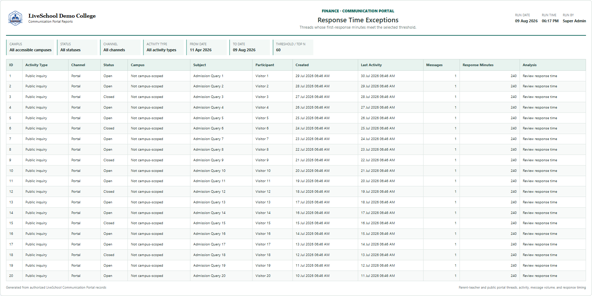Select the Channel filter showing All channels
Image resolution: width=592 pixels, height=296 pixels.
click(120, 47)
